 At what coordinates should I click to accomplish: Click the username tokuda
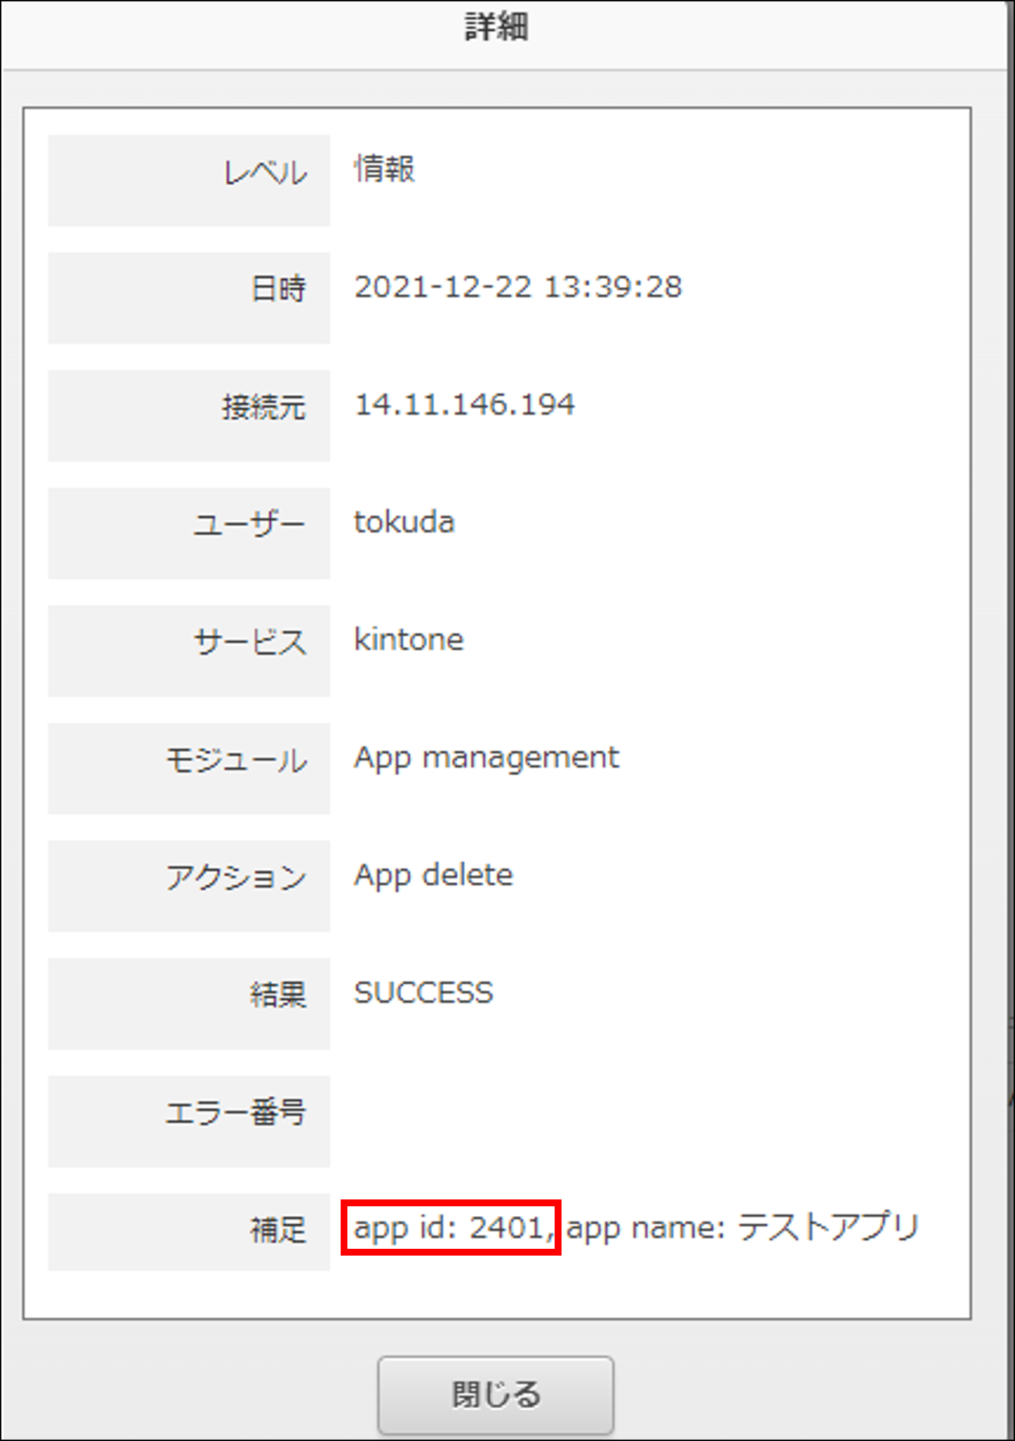(x=404, y=522)
